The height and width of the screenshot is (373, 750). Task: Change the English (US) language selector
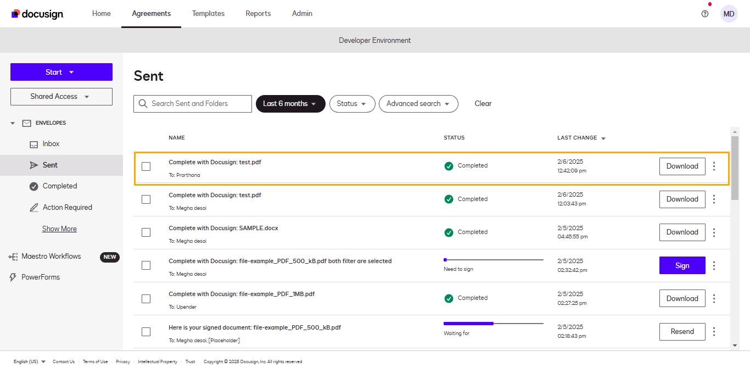click(x=30, y=361)
